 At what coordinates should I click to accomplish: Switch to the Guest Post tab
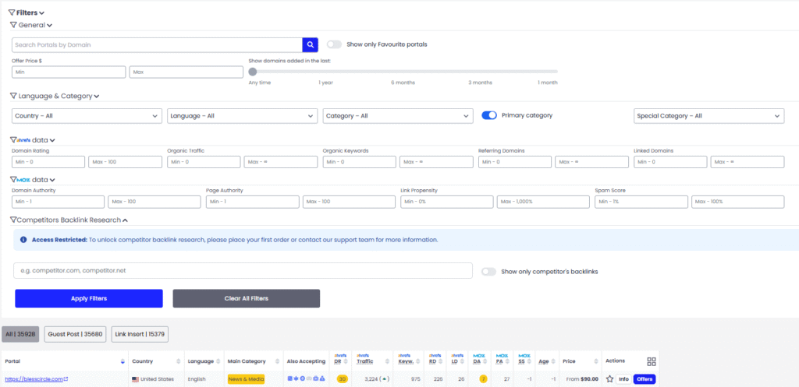coord(75,334)
